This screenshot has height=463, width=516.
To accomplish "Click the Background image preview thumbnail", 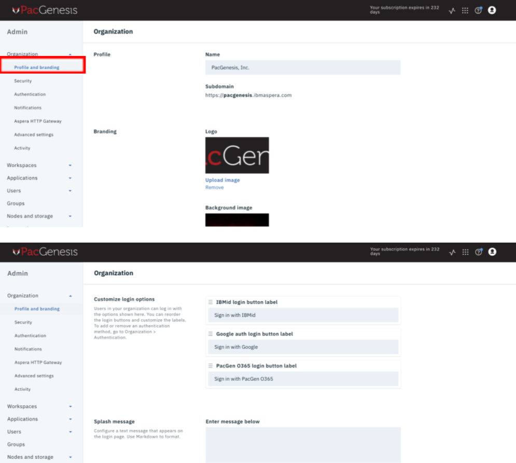I will [237, 220].
